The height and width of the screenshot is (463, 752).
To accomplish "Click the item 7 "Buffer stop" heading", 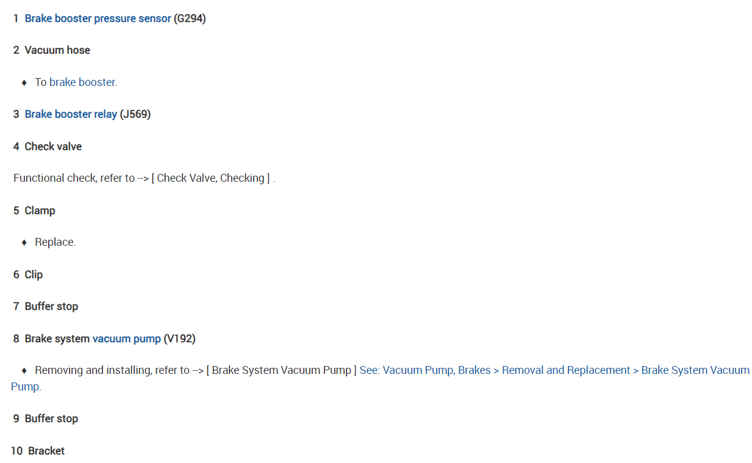I will click(51, 306).
